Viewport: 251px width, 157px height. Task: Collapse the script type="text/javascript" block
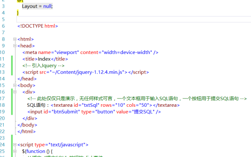tap(15, 145)
